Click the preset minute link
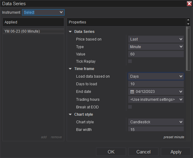 pos(174,137)
